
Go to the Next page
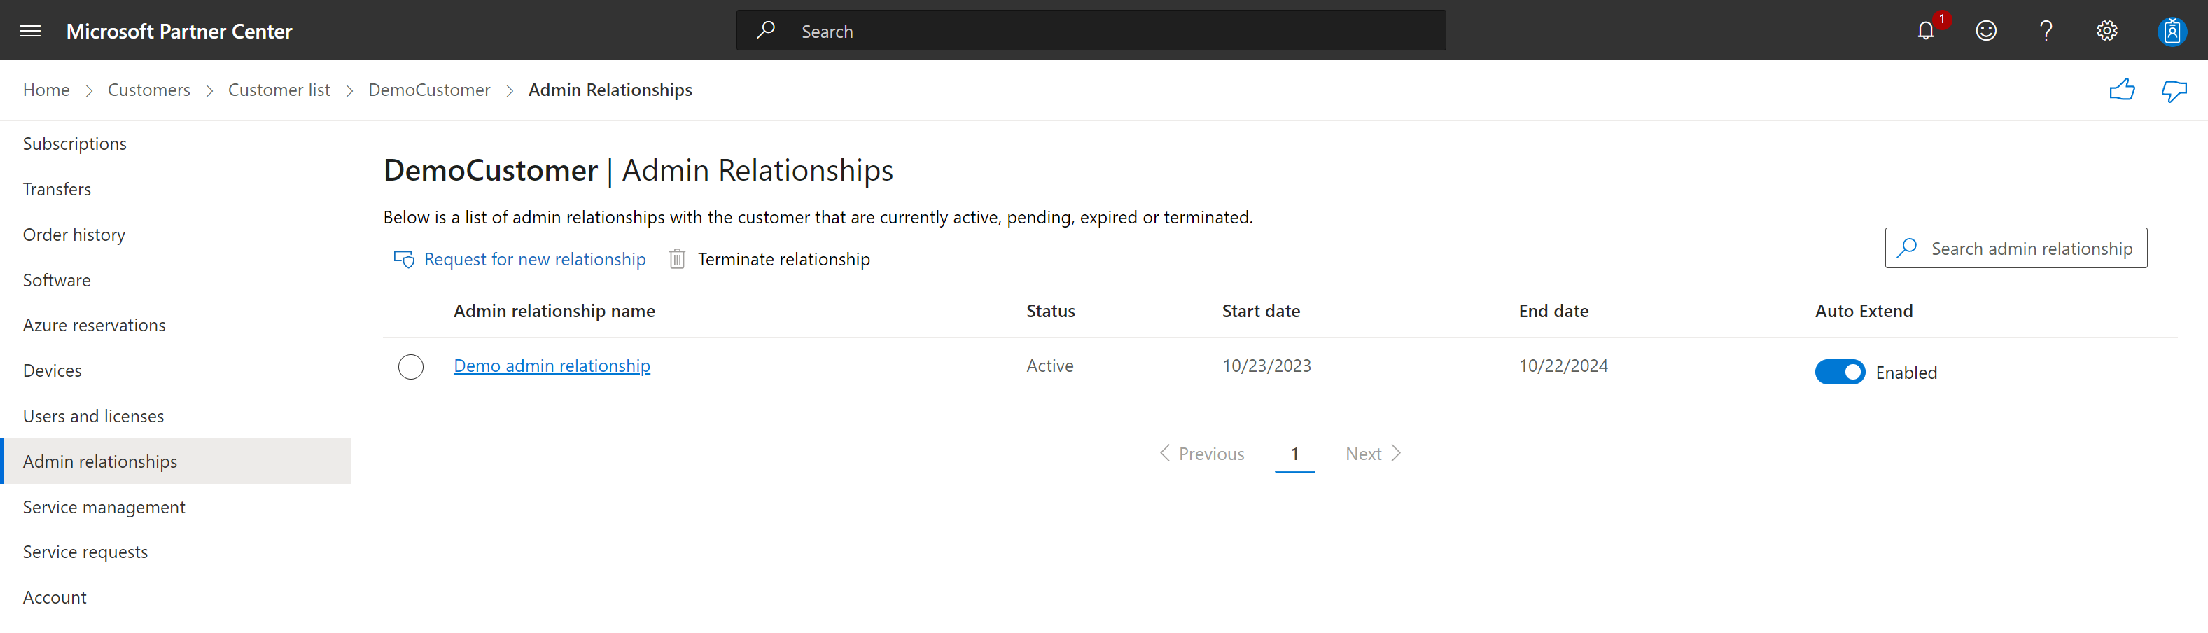point(1373,454)
